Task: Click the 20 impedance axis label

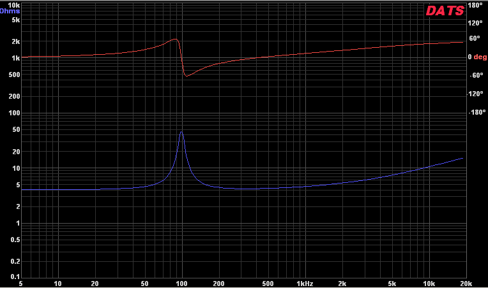Action: click(16, 152)
